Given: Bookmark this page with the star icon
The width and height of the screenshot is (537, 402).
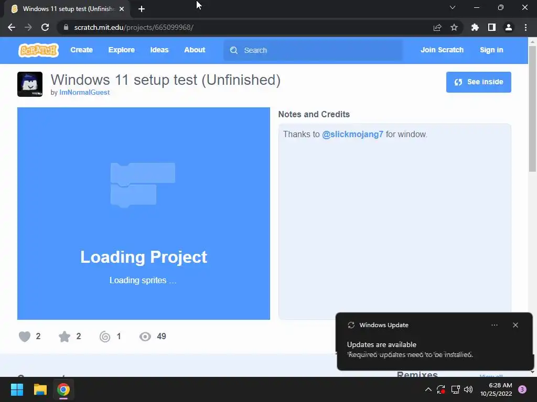Looking at the screenshot, I should [x=454, y=27].
